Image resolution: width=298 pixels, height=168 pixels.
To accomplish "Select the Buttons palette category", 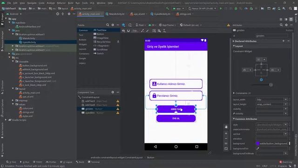I will 82,40.
